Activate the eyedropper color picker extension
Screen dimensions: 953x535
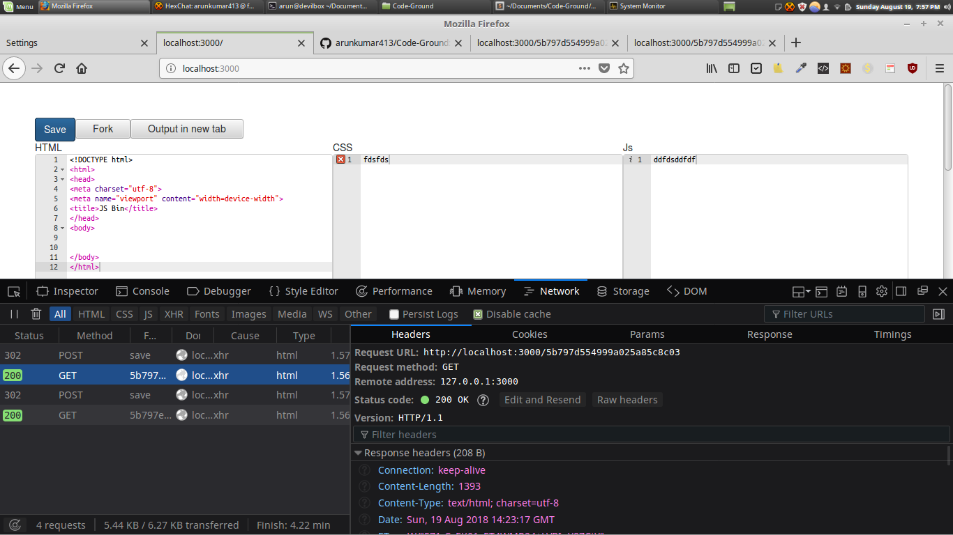pos(801,68)
